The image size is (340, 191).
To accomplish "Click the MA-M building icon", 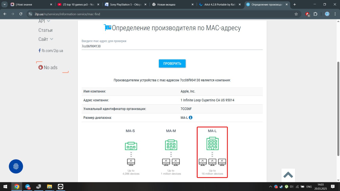I will tap(171, 145).
